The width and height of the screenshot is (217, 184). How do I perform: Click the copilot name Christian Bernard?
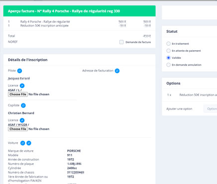click(x=21, y=113)
